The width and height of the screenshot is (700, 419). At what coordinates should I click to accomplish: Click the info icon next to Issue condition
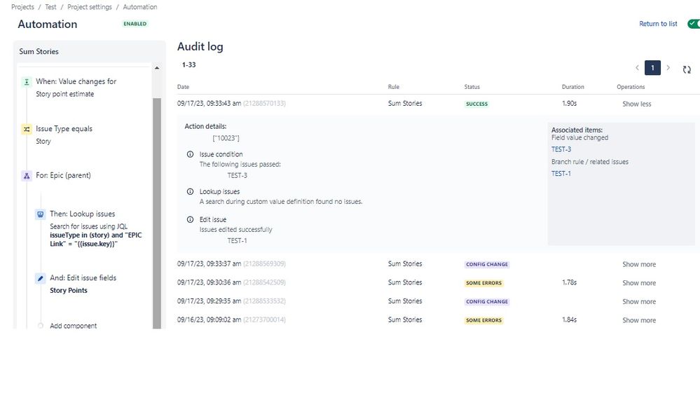click(x=190, y=154)
